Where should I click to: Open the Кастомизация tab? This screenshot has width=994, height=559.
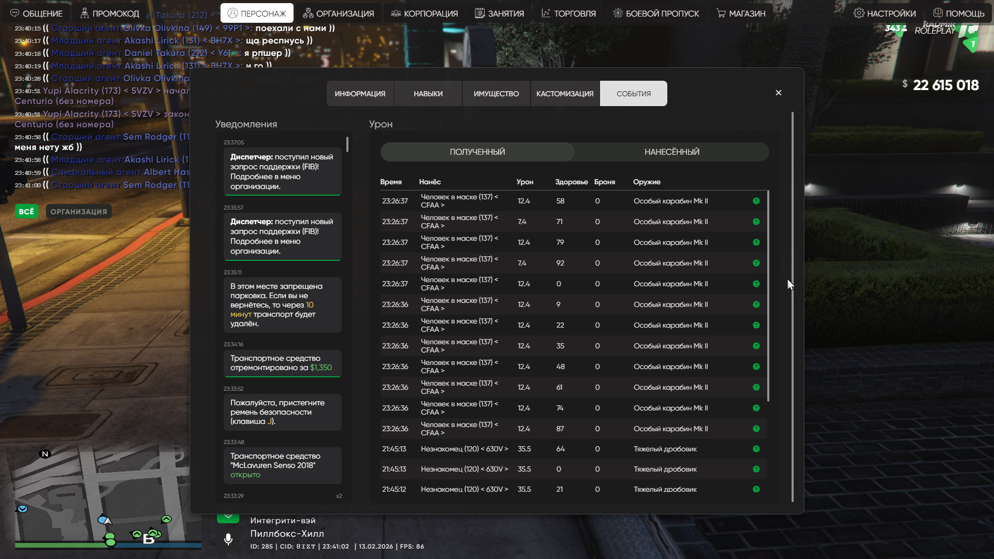[x=564, y=94]
